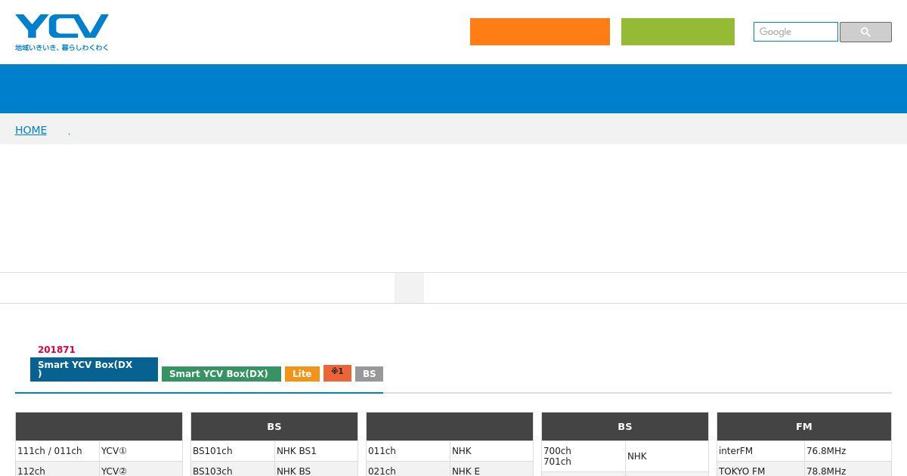The image size is (907, 476).
Task: Click the interFM cell
Action: pos(760,451)
